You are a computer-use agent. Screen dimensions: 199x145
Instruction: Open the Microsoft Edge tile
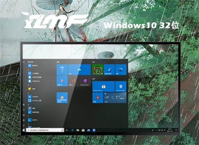[x=121, y=86]
